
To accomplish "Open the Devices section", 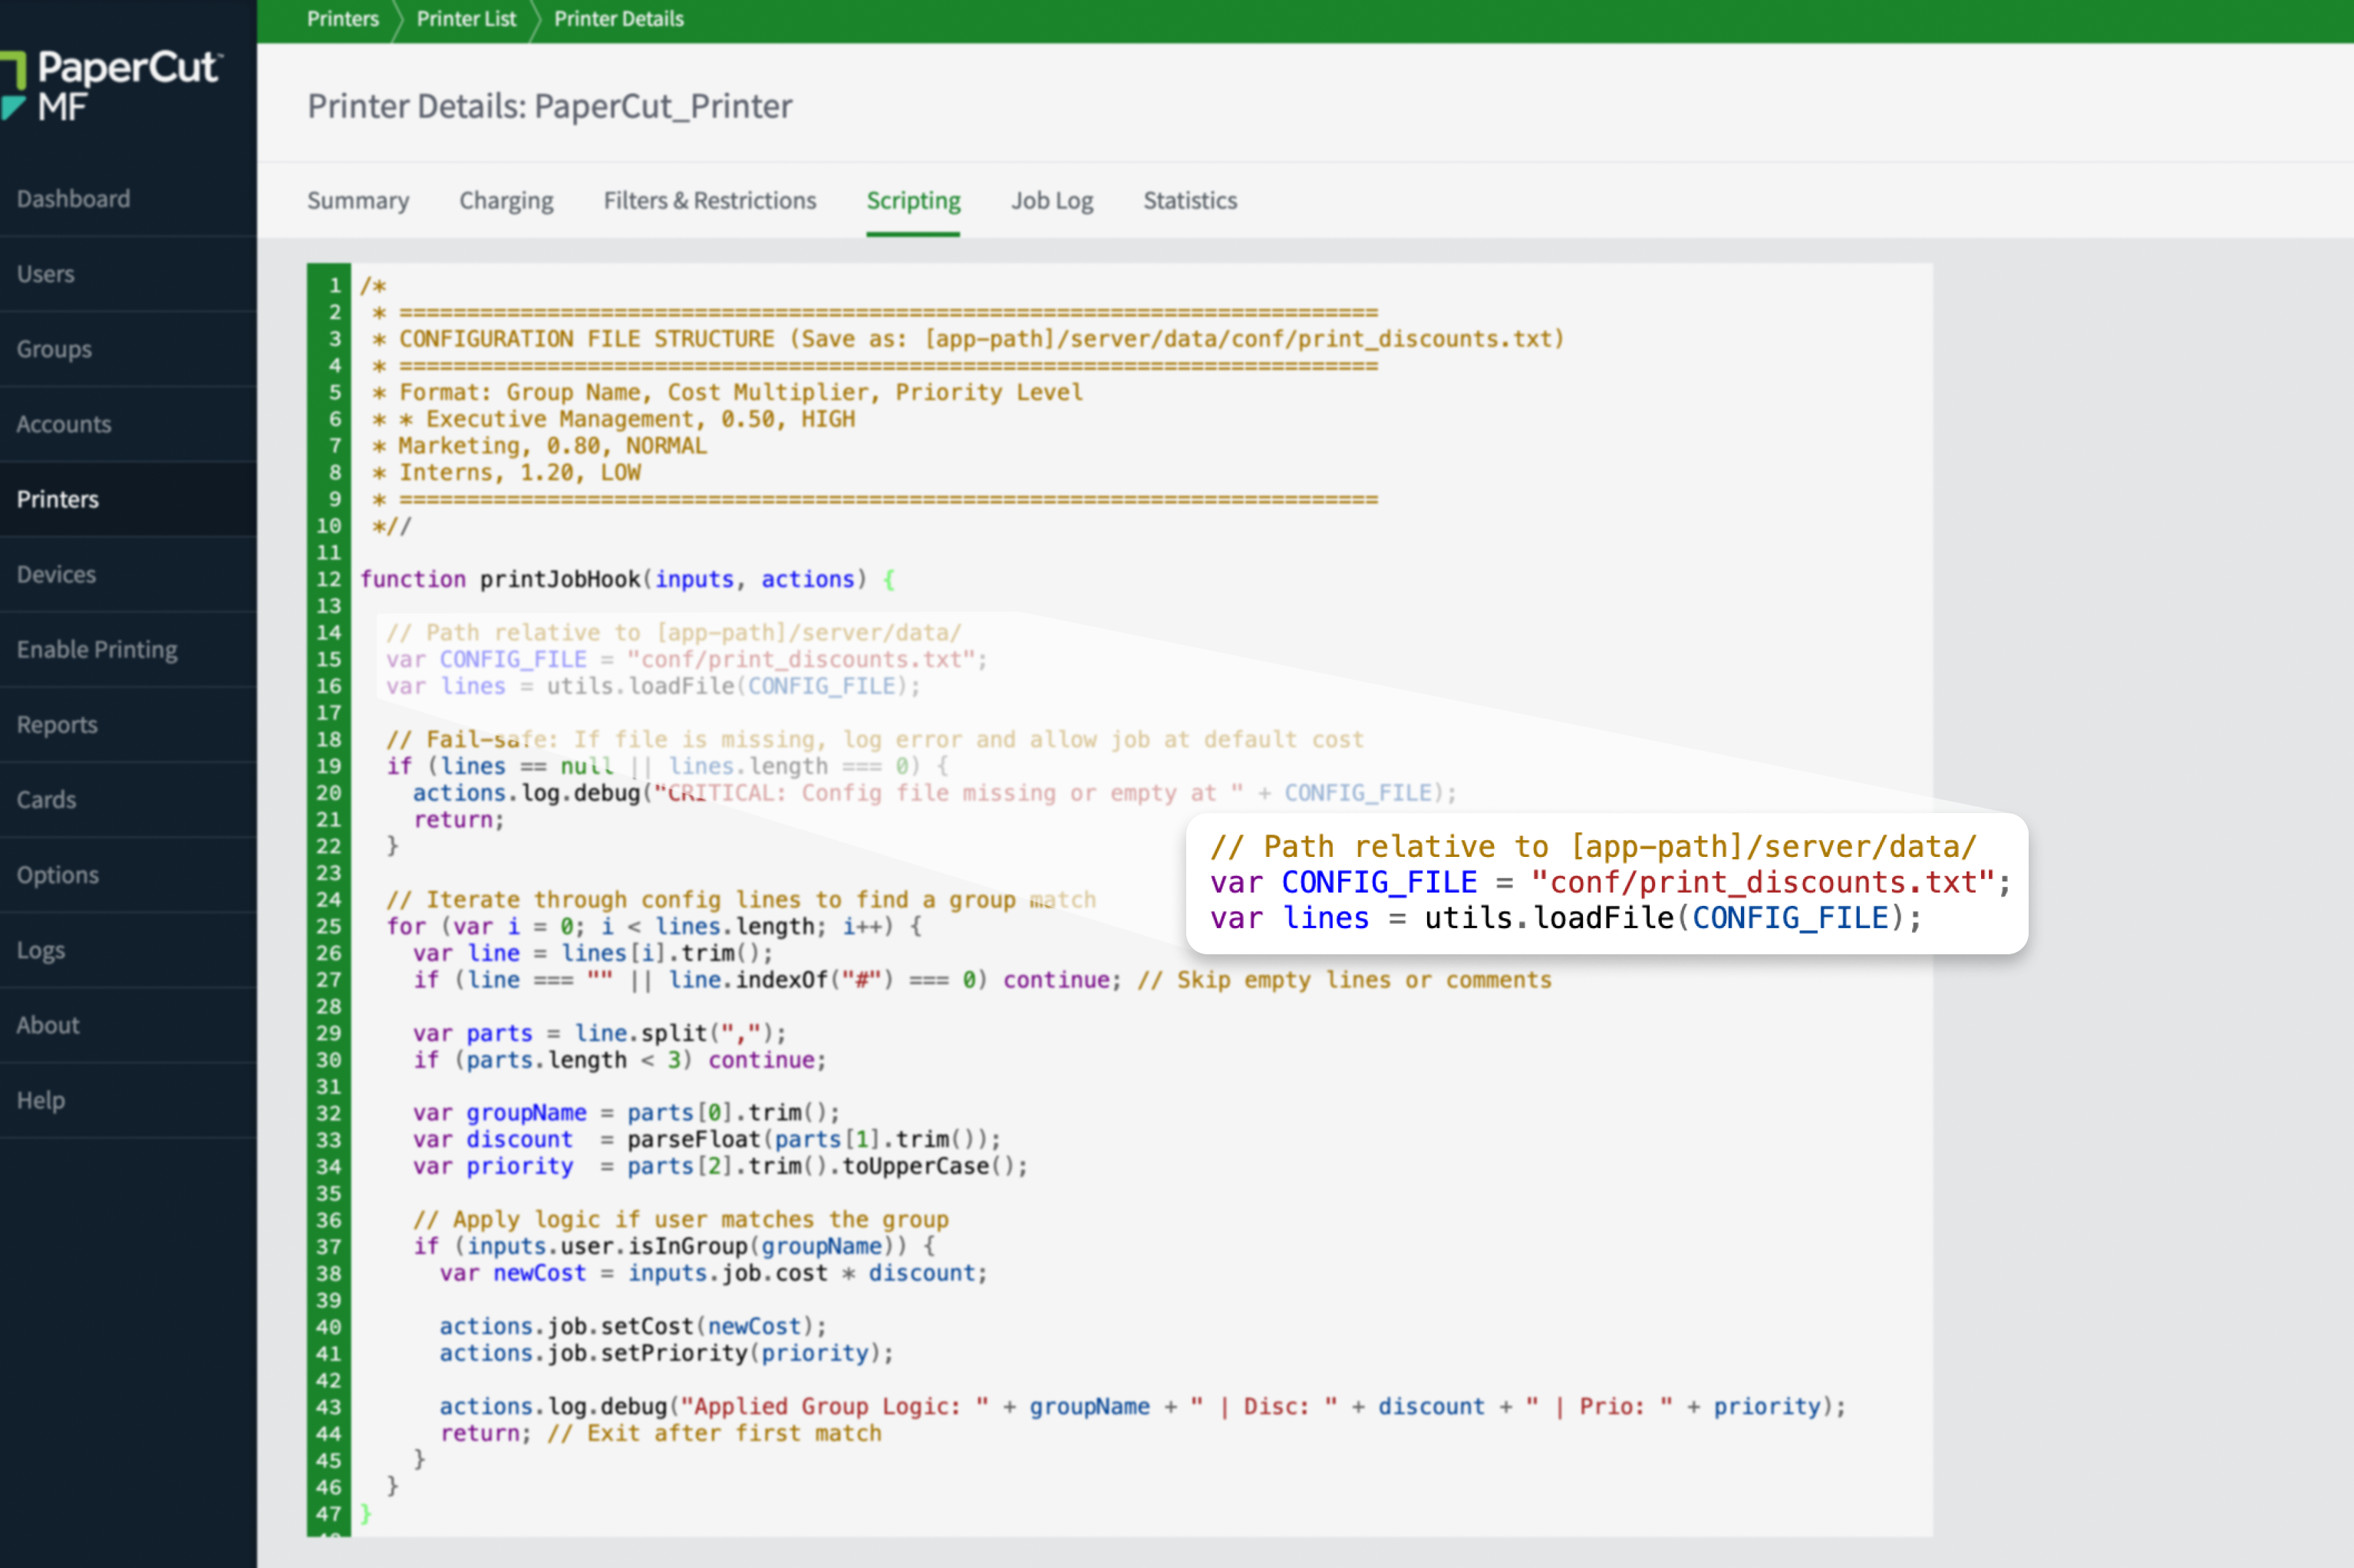I will click(55, 574).
